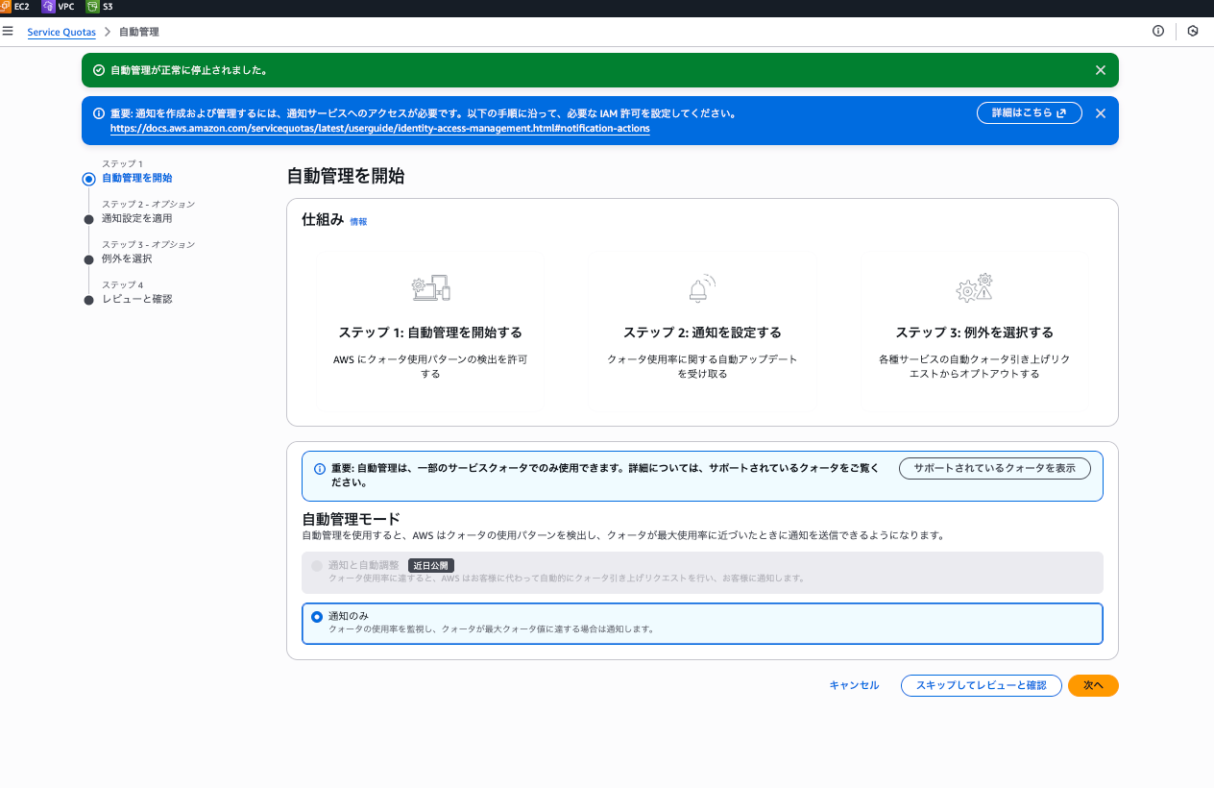Go to Service Quotas breadcrumb link
Image resolution: width=1214 pixels, height=788 pixels.
pyautogui.click(x=61, y=32)
